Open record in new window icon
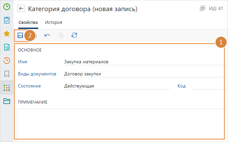Screen dimensions: 228x142 pyautogui.click(x=202, y=9)
